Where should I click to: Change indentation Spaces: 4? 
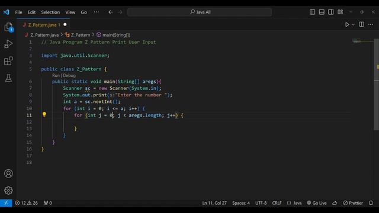(241, 203)
